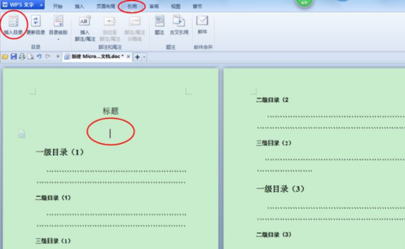This screenshot has height=249, width=405.
Task: Open a file with the folder icon
Action: coord(5,57)
